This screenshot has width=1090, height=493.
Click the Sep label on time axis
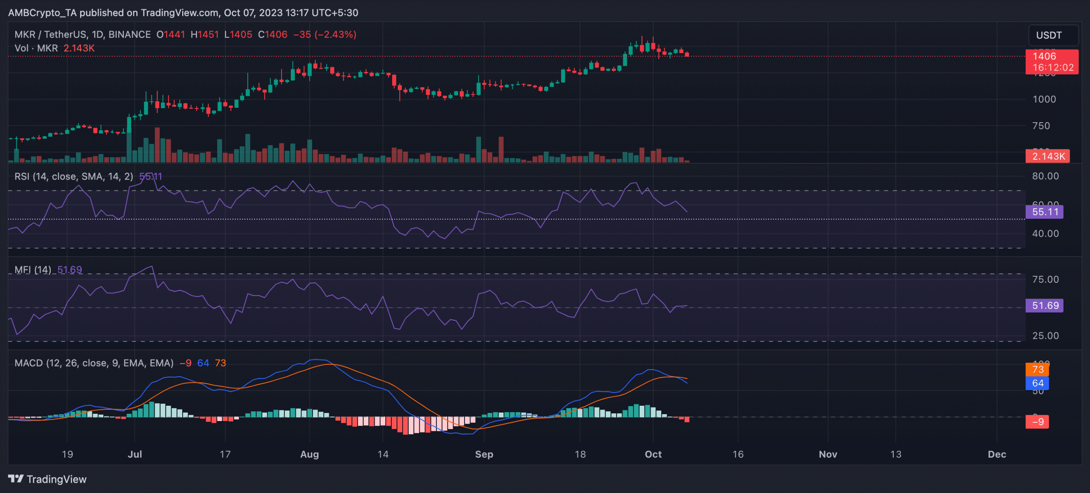484,454
